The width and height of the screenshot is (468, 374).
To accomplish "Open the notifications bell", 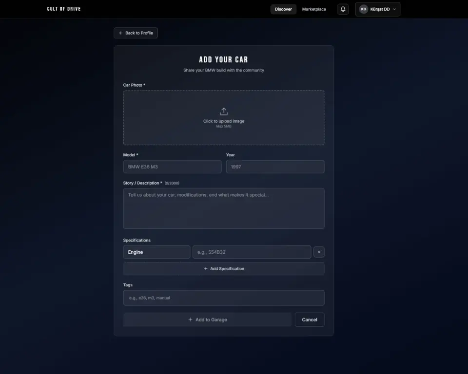I will coord(343,9).
